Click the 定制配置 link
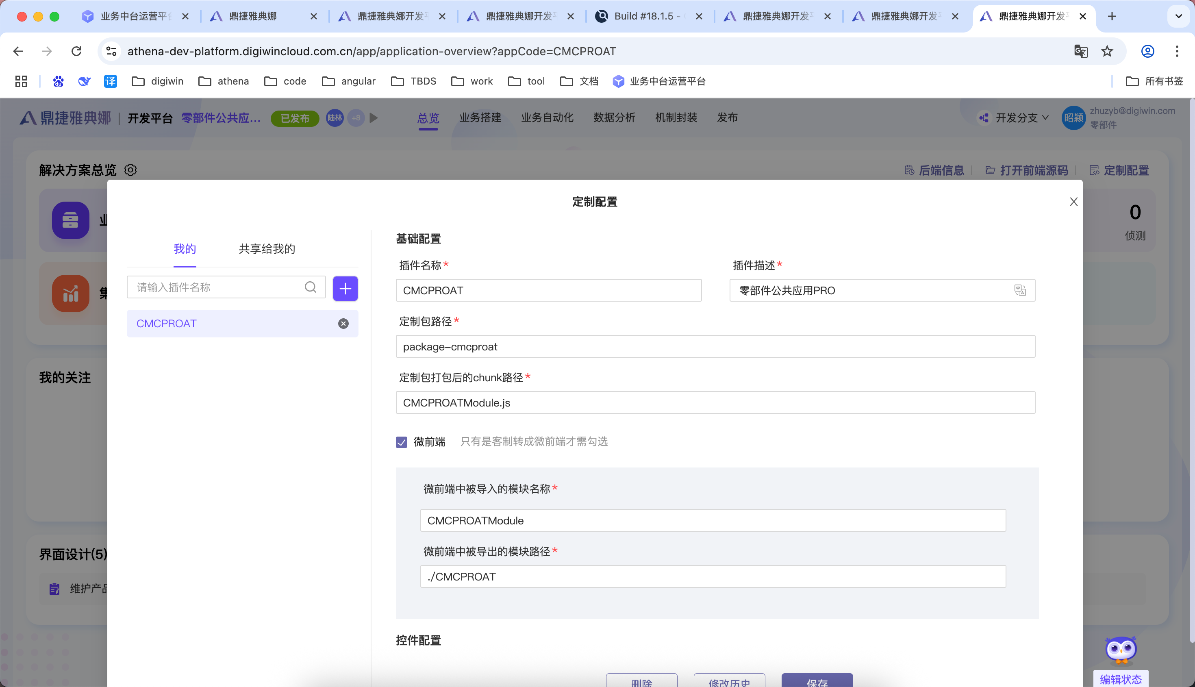 click(x=1119, y=170)
